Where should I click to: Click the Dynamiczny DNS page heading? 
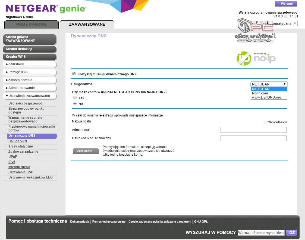(x=89, y=36)
